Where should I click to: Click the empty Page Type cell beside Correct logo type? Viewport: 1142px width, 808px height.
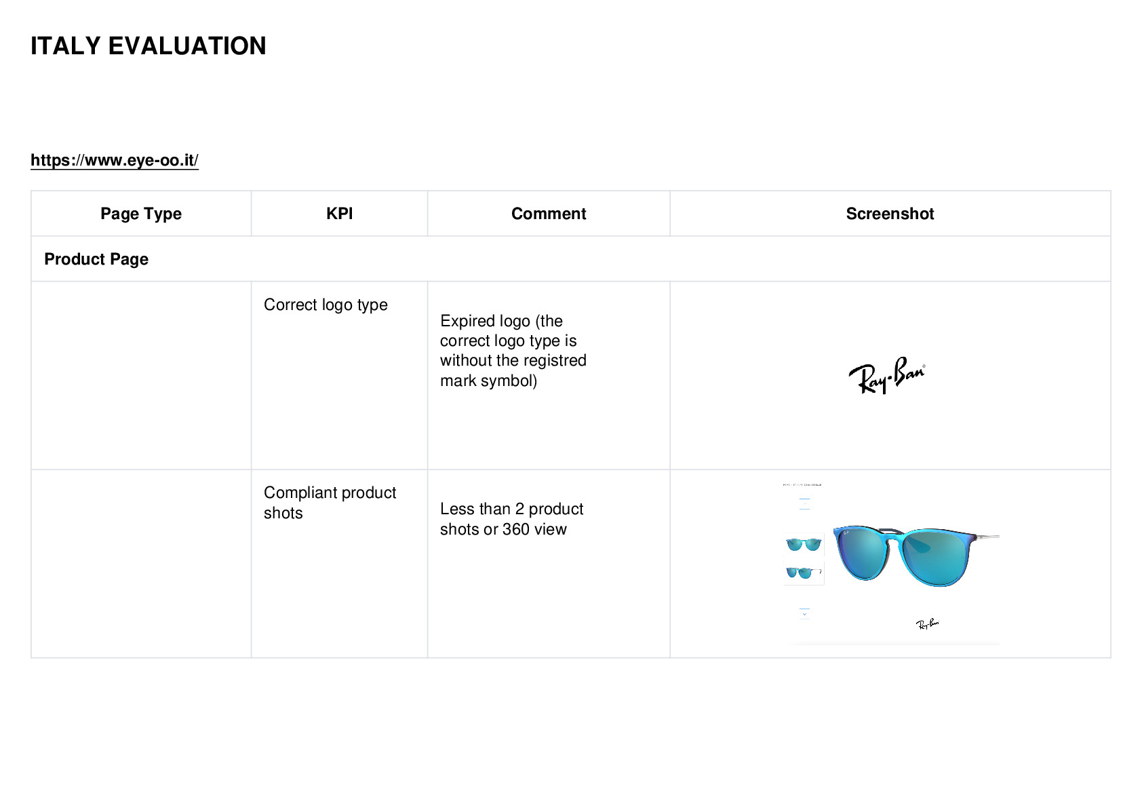141,375
